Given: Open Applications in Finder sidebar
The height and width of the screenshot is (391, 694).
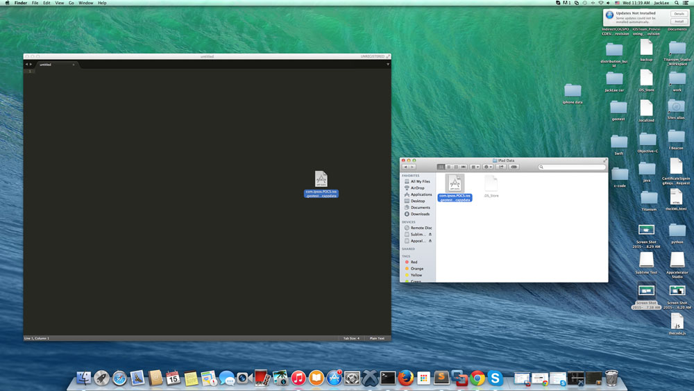Looking at the screenshot, I should [x=417, y=194].
